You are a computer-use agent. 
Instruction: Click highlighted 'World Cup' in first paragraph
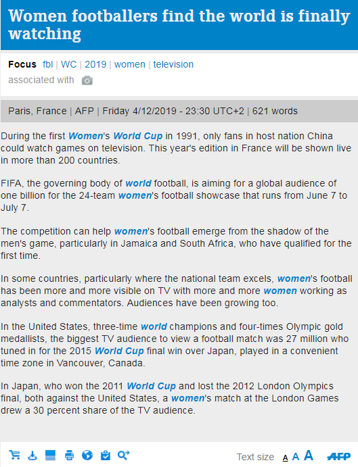tap(138, 136)
